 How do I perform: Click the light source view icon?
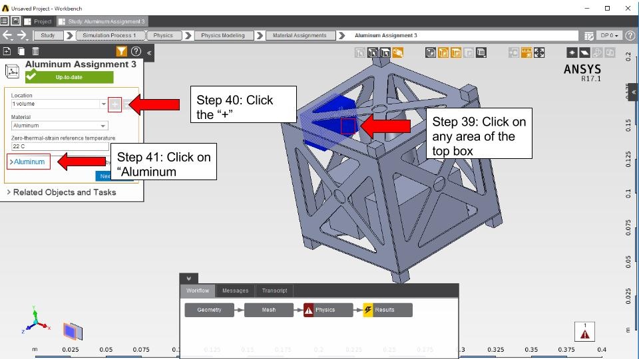tap(572, 53)
